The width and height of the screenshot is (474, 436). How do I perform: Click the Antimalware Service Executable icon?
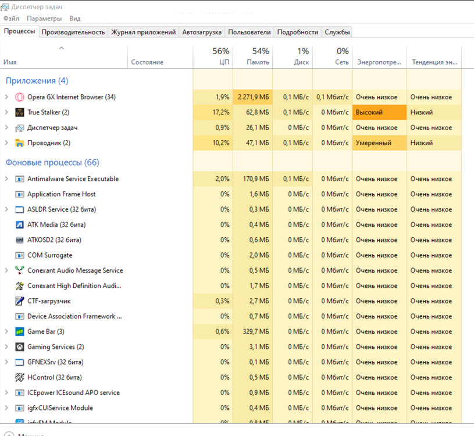click(x=20, y=179)
